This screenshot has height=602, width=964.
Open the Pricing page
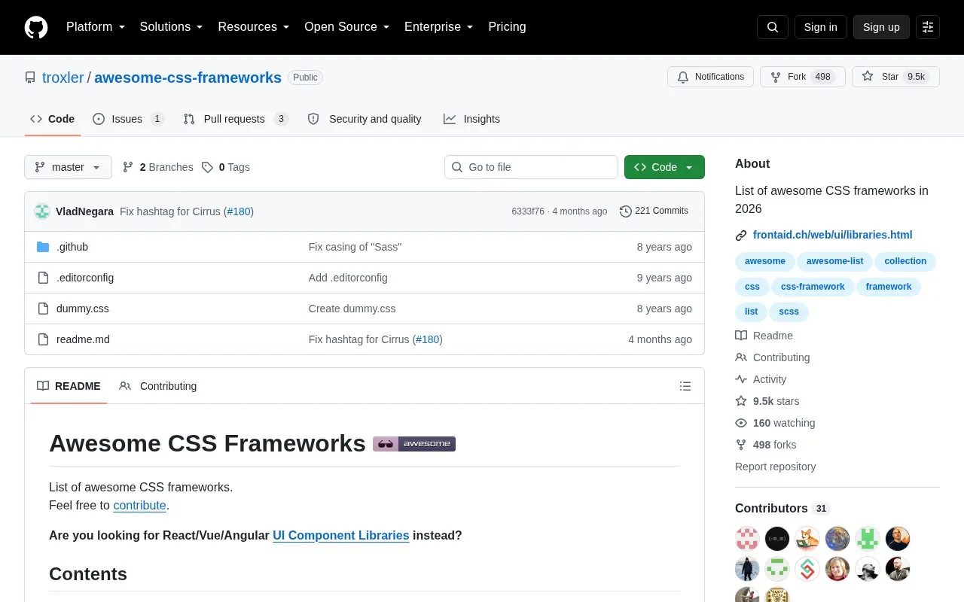[507, 27]
